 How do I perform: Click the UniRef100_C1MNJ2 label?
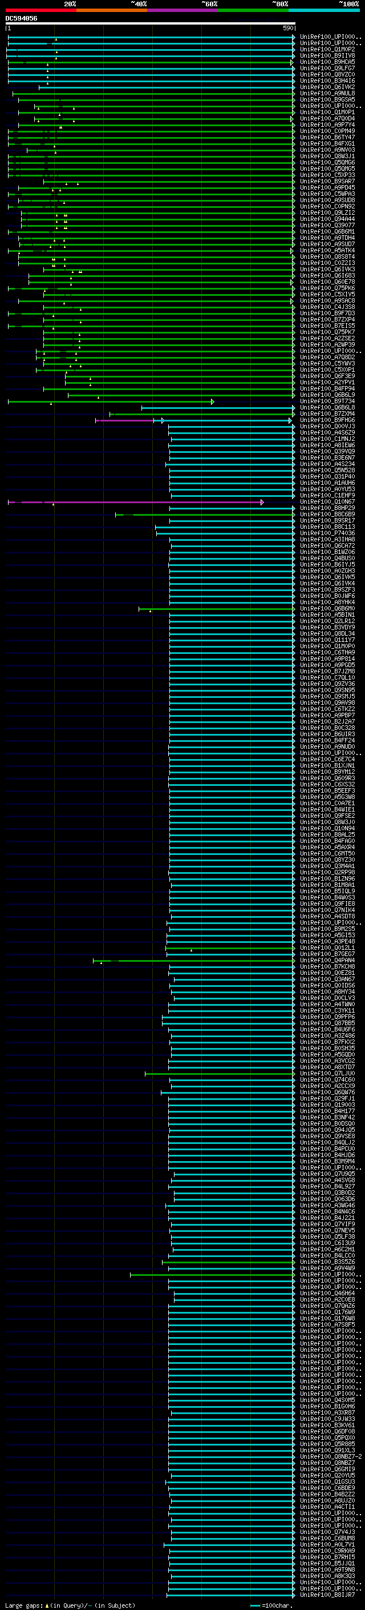(327, 439)
